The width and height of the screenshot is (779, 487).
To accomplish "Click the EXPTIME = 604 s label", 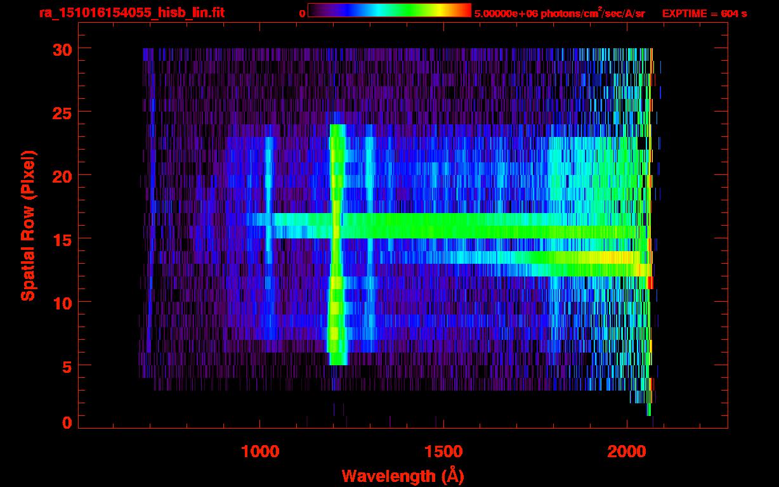I will click(704, 13).
